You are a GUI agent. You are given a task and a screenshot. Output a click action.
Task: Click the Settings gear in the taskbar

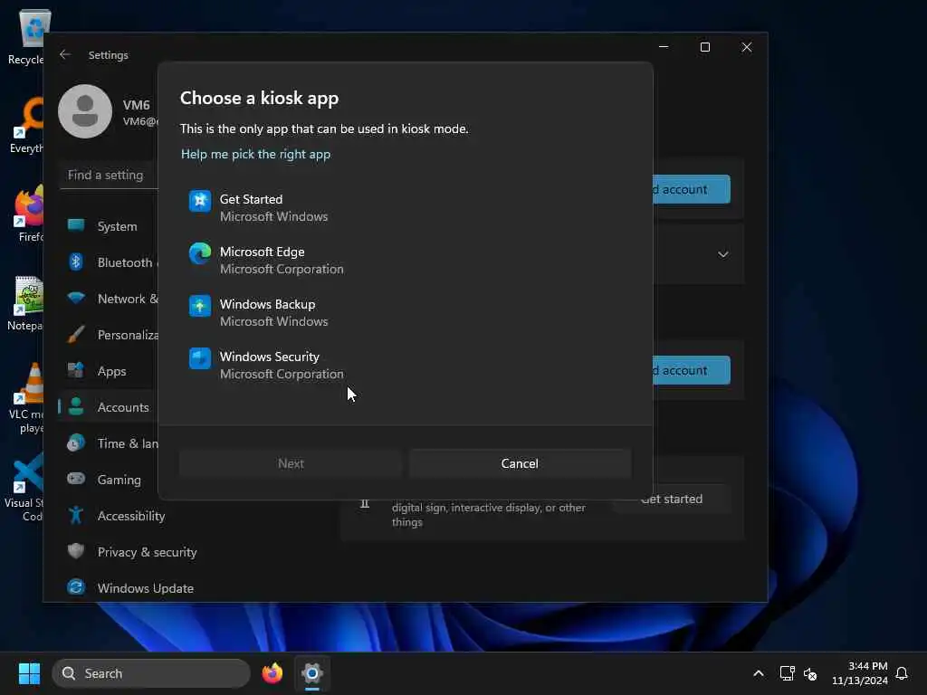(x=312, y=673)
